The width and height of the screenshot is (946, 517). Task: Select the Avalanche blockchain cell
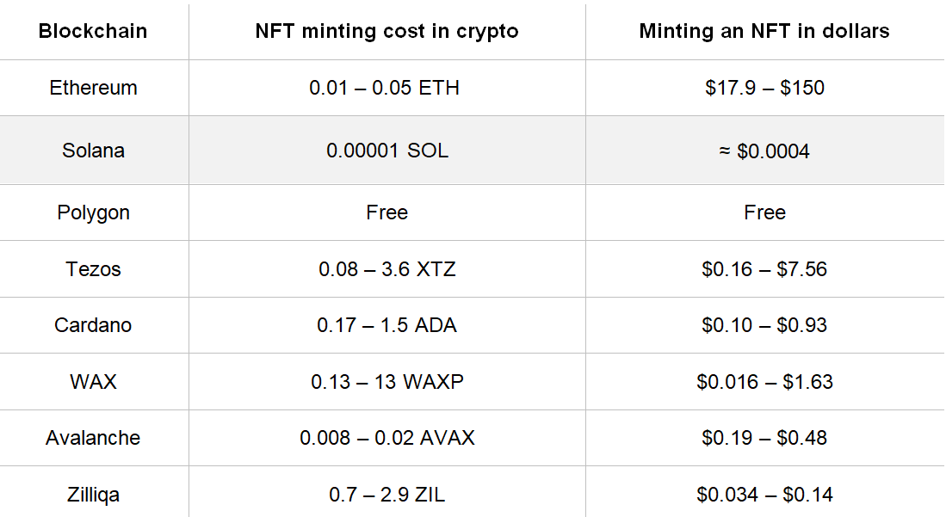[93, 438]
